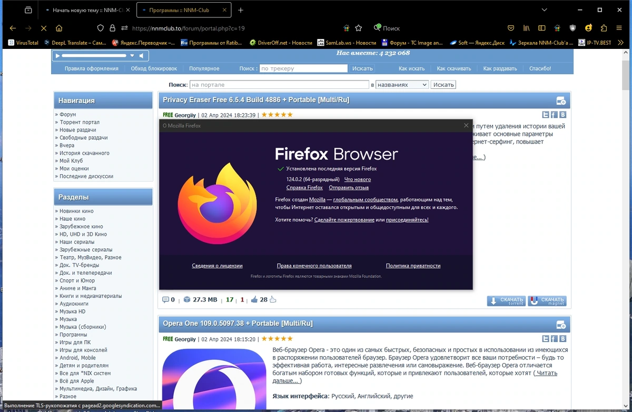Screen dimensions: 632x412
Task: Open the Library bookmarks and history icon
Action: (x=526, y=28)
